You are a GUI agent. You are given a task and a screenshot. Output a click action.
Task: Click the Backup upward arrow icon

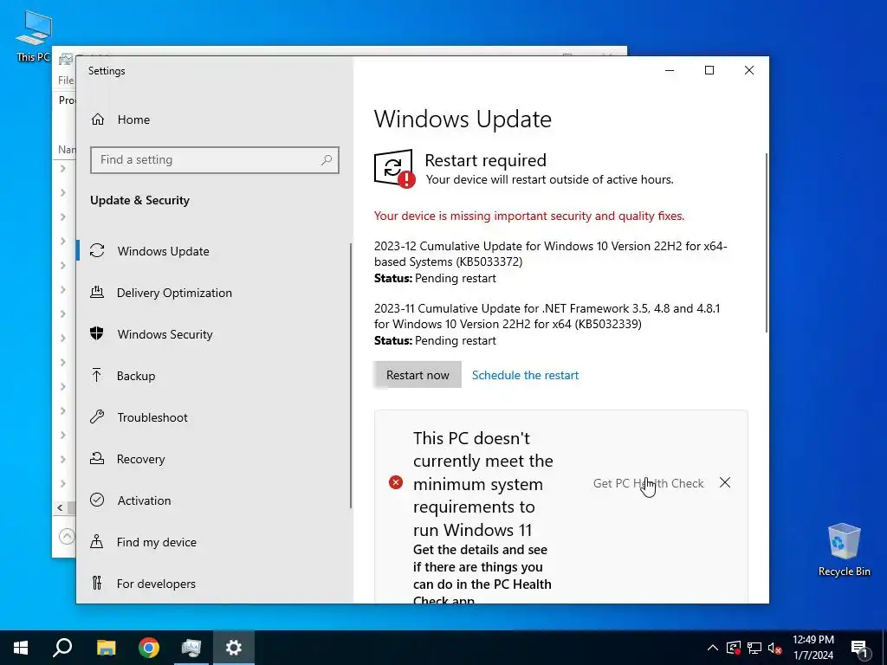97,375
